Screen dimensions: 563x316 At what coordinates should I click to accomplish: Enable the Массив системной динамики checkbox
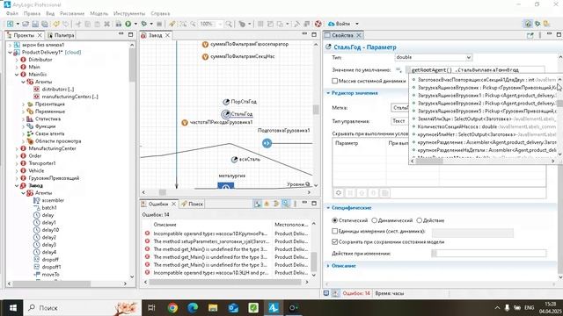335,81
